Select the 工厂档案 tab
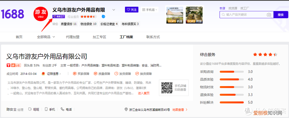Viewport: 289px width, 118px height. coord(126,37)
